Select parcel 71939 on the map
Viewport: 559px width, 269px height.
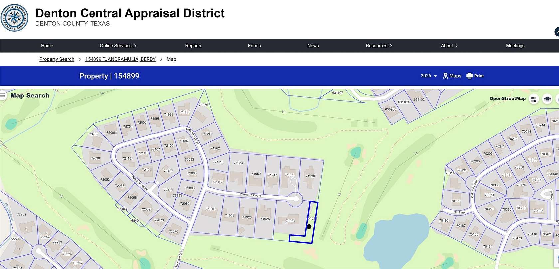point(289,175)
